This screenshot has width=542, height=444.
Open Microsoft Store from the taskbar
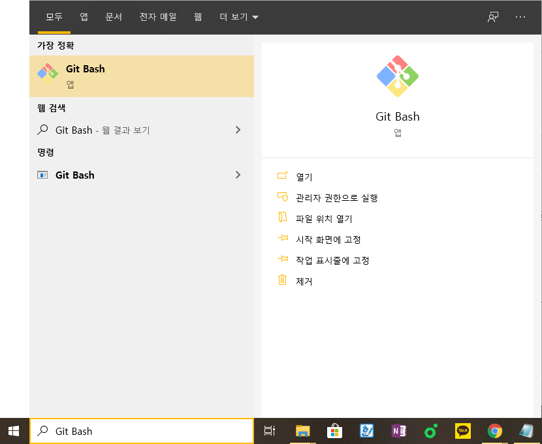click(x=334, y=431)
